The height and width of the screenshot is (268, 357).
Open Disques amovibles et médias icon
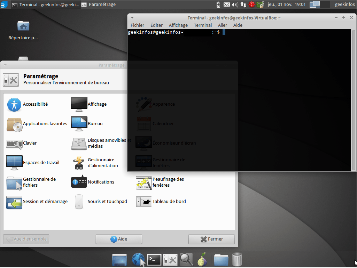(79, 144)
